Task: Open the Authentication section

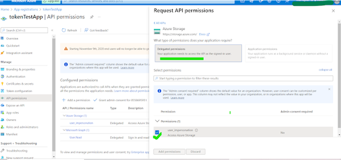Action: [x=16, y=77]
